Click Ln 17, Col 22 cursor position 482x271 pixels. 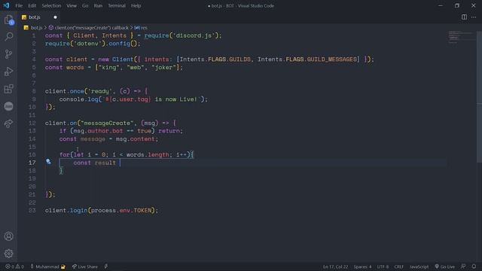point(335,266)
